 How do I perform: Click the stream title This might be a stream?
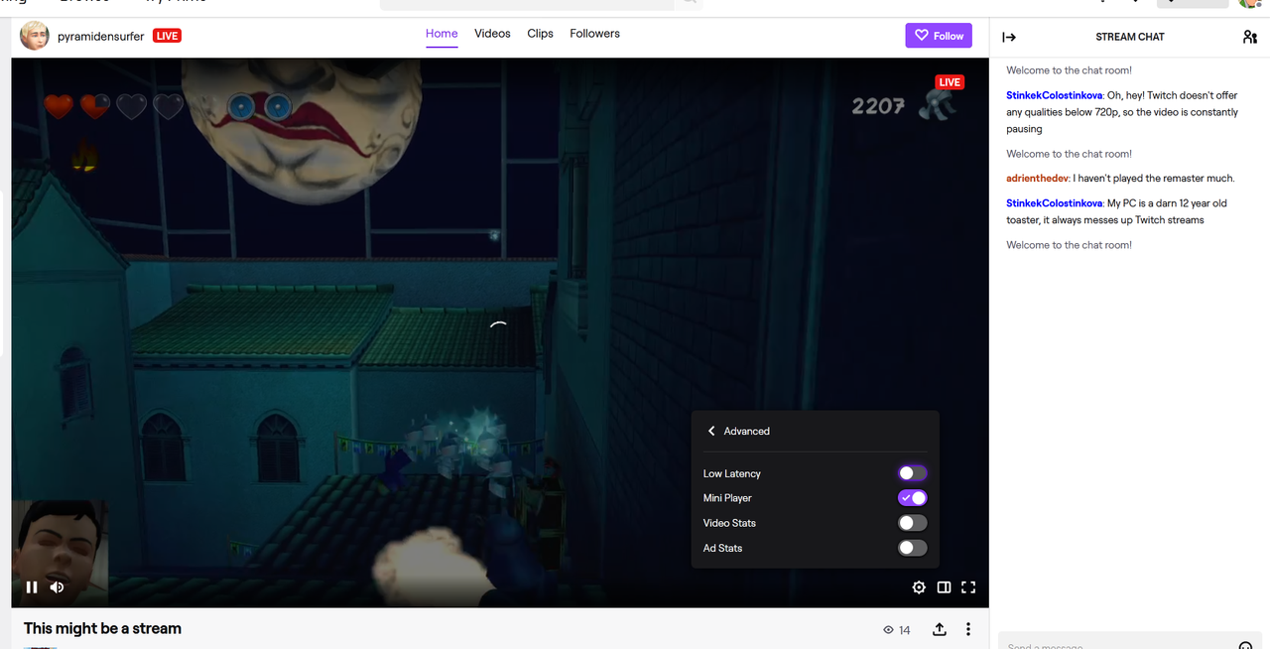tap(102, 628)
